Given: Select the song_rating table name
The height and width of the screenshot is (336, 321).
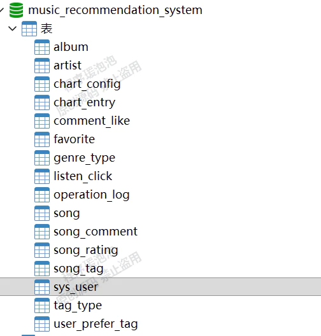Looking at the screenshot, I should coord(86,250).
